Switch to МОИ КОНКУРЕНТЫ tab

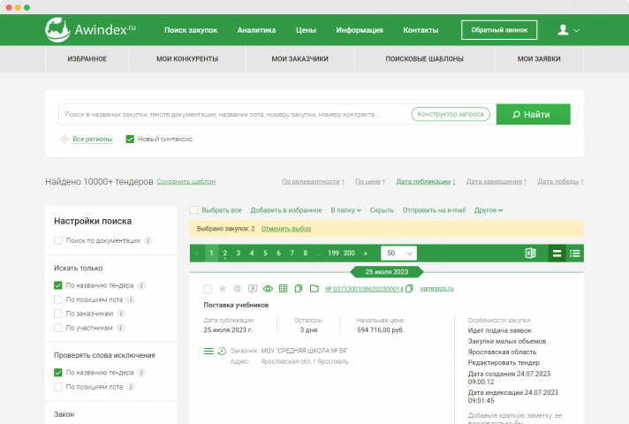187,59
